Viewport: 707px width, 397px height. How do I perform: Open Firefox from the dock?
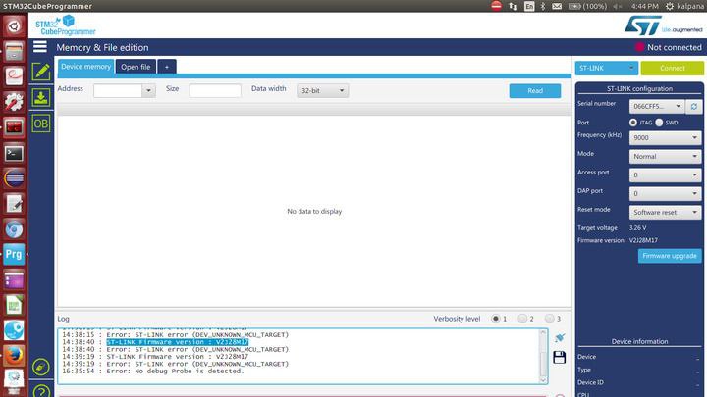click(14, 356)
